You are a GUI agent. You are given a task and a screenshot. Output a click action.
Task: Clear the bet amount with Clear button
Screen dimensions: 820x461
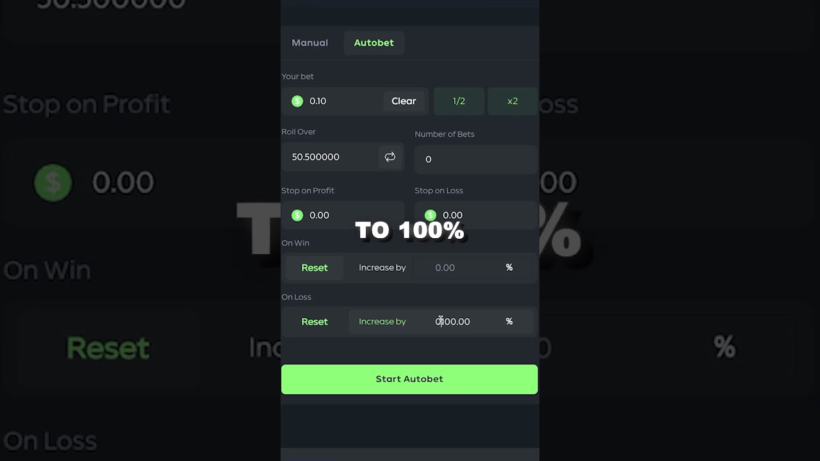404,101
